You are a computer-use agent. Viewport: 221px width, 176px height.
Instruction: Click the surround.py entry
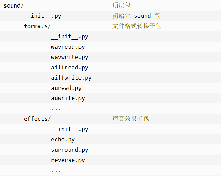70,150
